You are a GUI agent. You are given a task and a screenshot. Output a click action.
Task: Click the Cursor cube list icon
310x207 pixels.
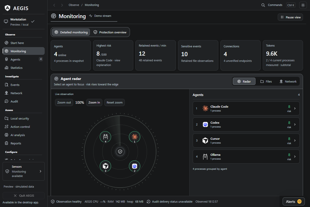(205, 141)
